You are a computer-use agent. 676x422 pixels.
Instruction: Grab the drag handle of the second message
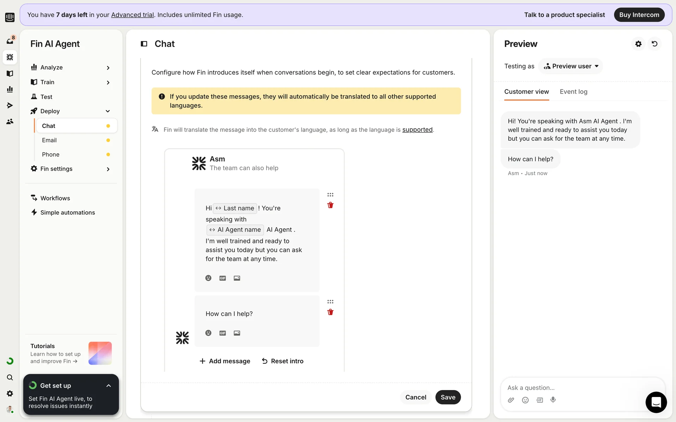(x=330, y=302)
